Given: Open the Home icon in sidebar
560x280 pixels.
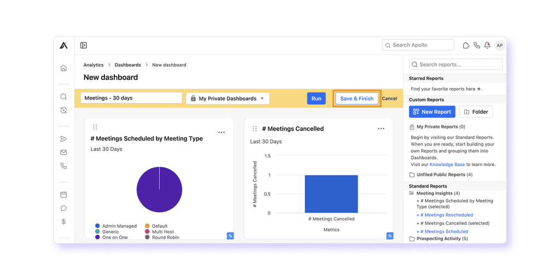Looking at the screenshot, I should tap(63, 68).
